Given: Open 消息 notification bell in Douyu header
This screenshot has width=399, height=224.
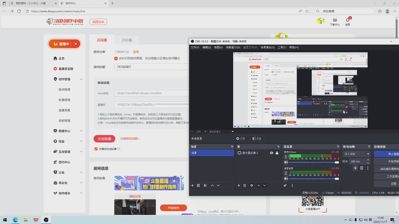Looking at the screenshot, I should (348, 21).
